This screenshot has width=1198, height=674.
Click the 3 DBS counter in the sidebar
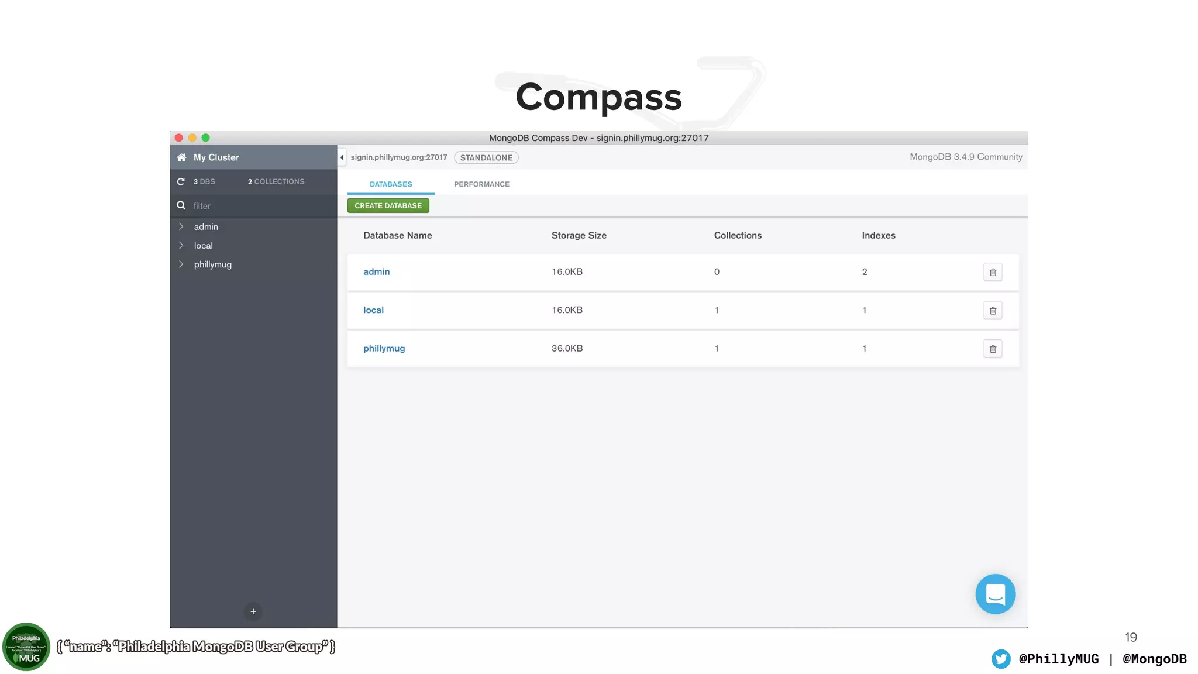pyautogui.click(x=204, y=182)
